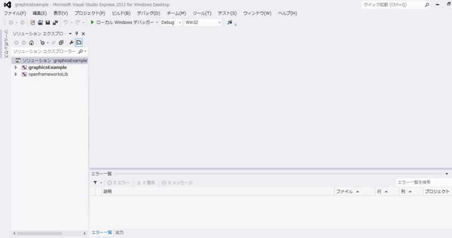Open the 表示(V) menu
The height and width of the screenshot is (238, 452).
tap(60, 13)
